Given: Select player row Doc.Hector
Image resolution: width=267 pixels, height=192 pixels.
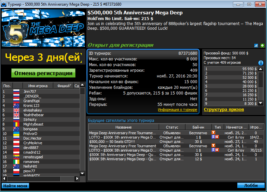Looking at the screenshot, I should click(x=41, y=138).
